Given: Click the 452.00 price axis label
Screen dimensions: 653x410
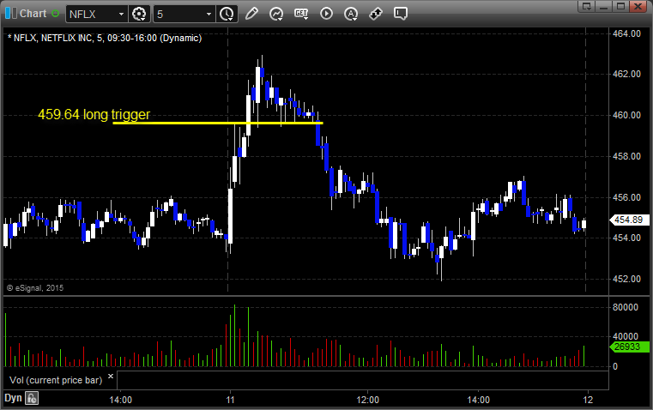Looking at the screenshot, I should 626,279.
